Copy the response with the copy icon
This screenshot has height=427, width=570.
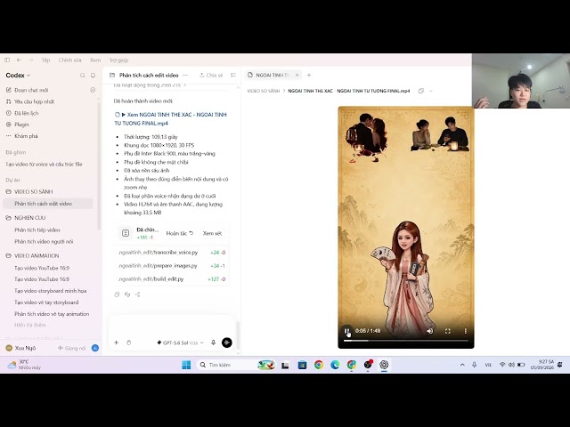117,294
